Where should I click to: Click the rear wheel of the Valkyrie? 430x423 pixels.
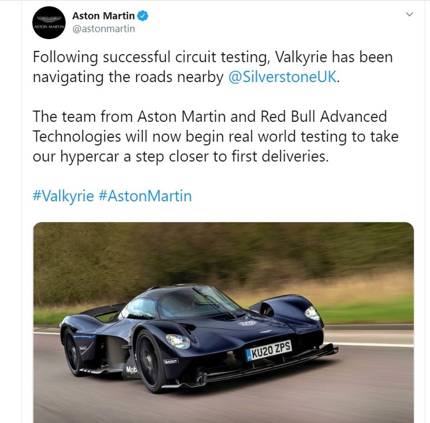click(x=72, y=351)
